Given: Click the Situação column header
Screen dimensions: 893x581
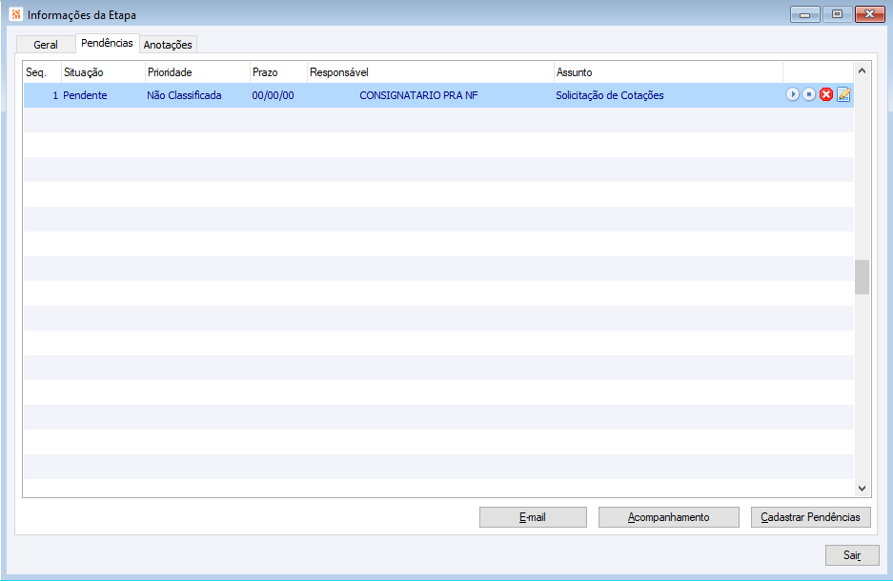Looking at the screenshot, I should (x=103, y=72).
